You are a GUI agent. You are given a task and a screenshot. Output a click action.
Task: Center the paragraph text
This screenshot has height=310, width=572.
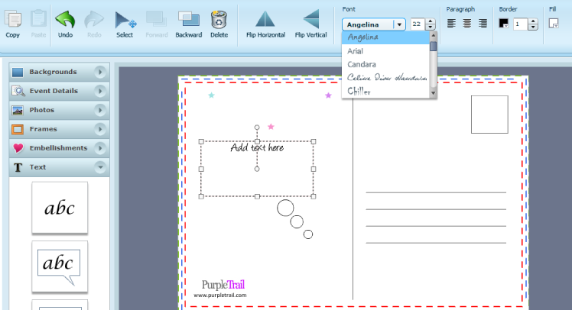467,24
